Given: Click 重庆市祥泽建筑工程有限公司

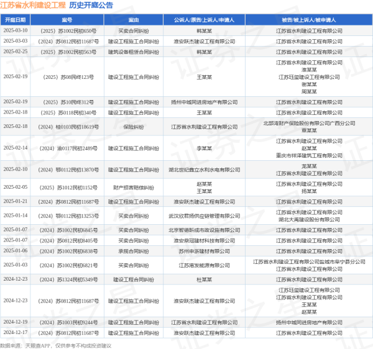Looking at the screenshot, I should click(309, 156).
